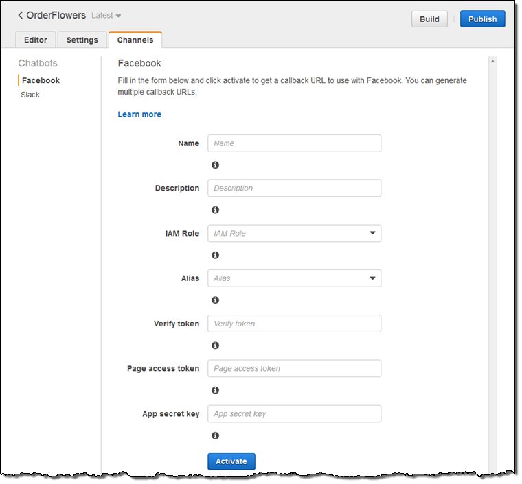522x484 pixels.
Task: Open the Settings tab
Action: click(x=82, y=40)
